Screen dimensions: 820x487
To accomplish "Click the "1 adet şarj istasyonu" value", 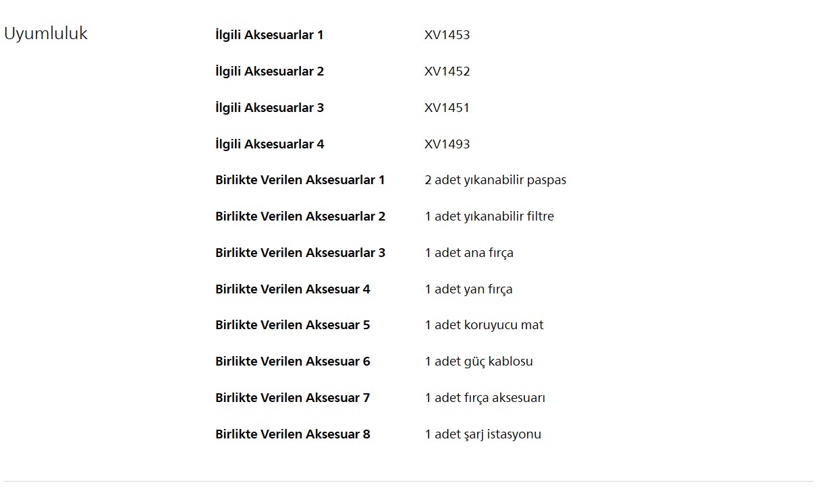I will point(483,434).
